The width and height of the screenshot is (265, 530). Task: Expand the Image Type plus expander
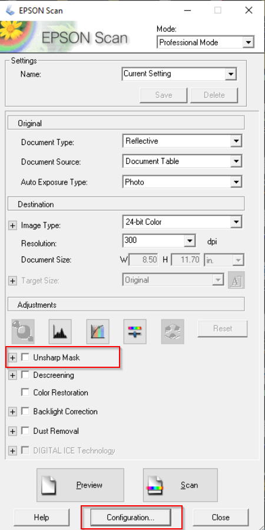(x=12, y=226)
